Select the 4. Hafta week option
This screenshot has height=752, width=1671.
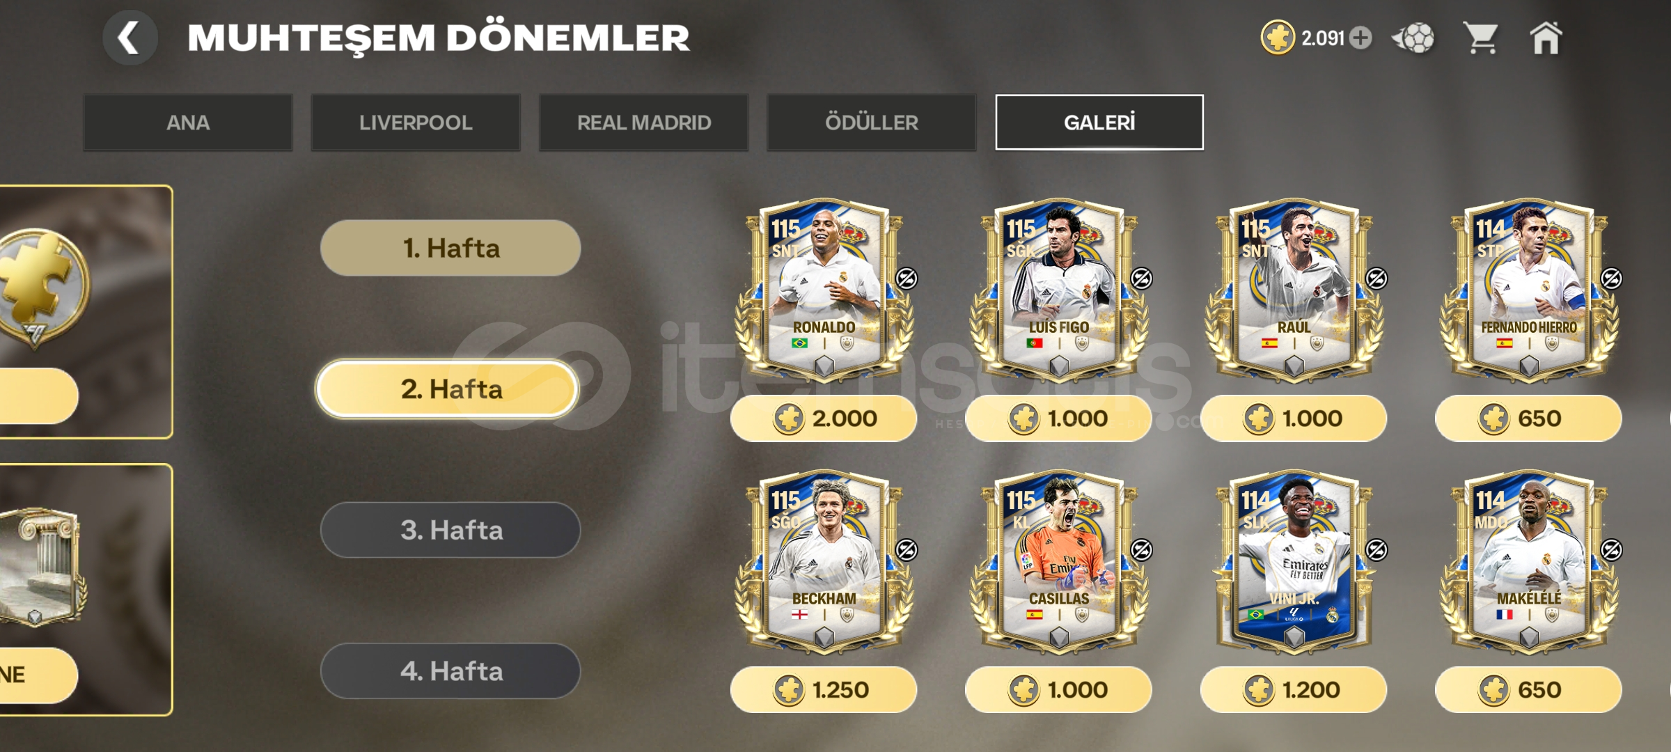(x=450, y=671)
